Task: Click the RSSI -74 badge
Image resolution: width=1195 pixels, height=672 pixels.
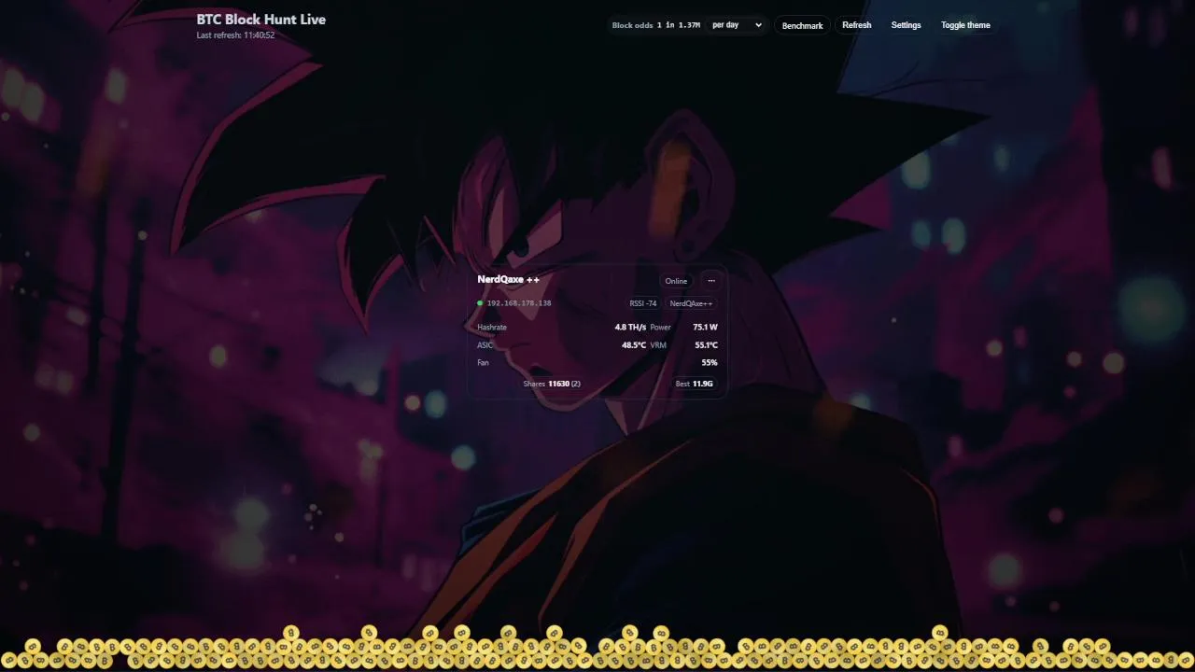Action: click(643, 303)
